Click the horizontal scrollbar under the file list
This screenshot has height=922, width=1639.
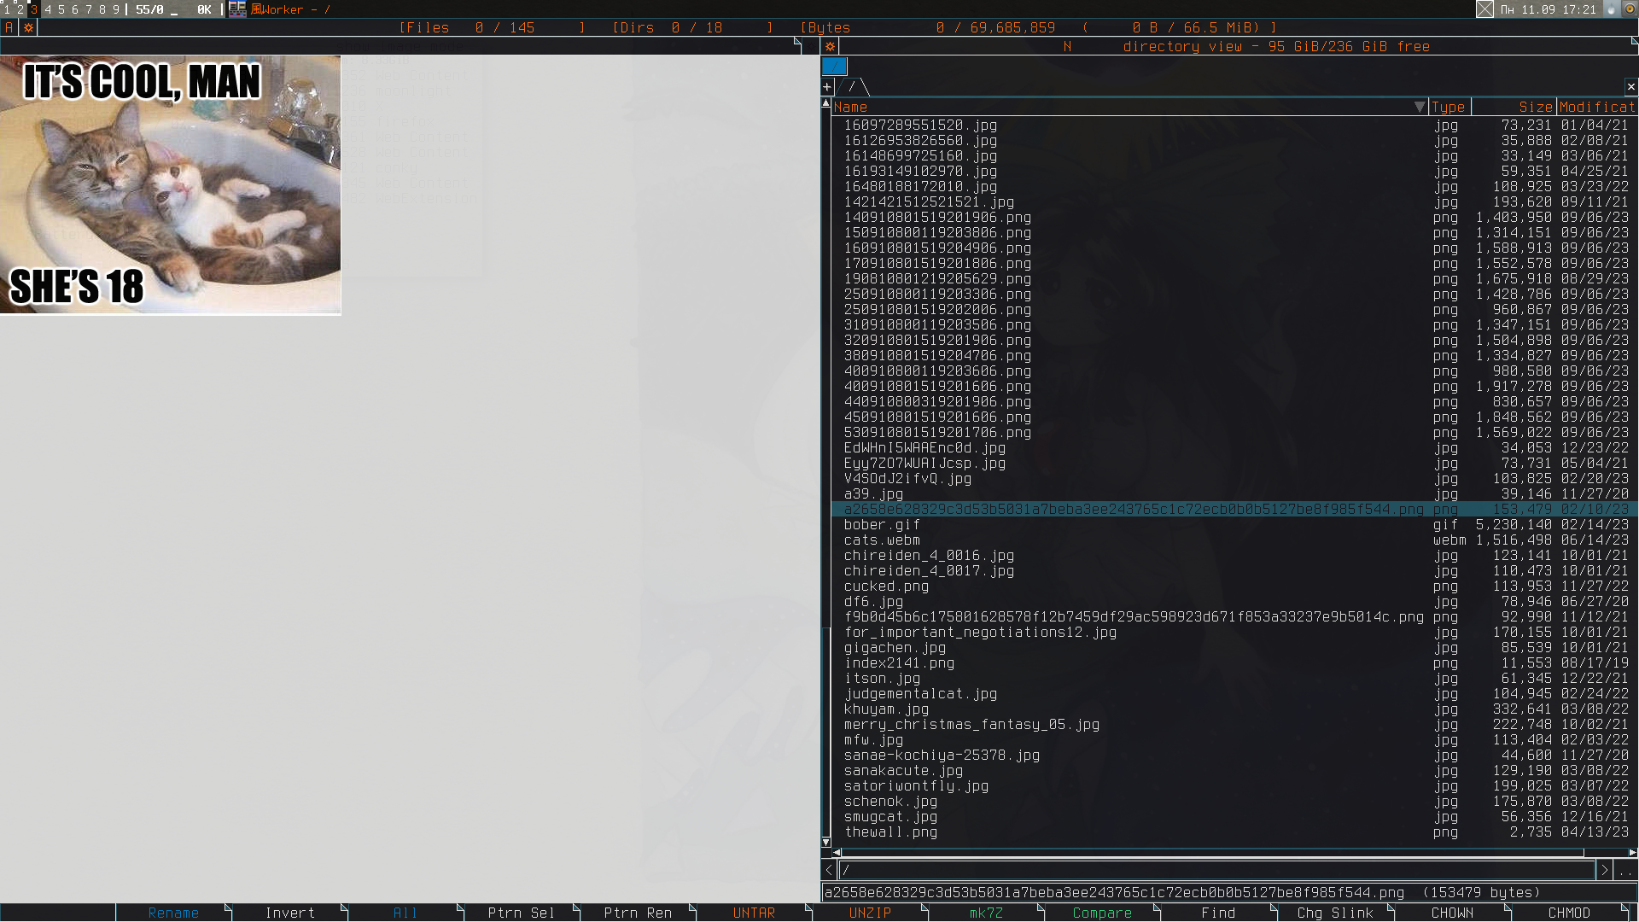click(1212, 852)
